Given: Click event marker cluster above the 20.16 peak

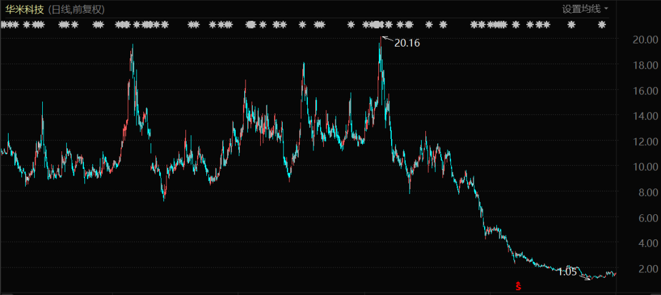Looking at the screenshot, I should (x=378, y=25).
